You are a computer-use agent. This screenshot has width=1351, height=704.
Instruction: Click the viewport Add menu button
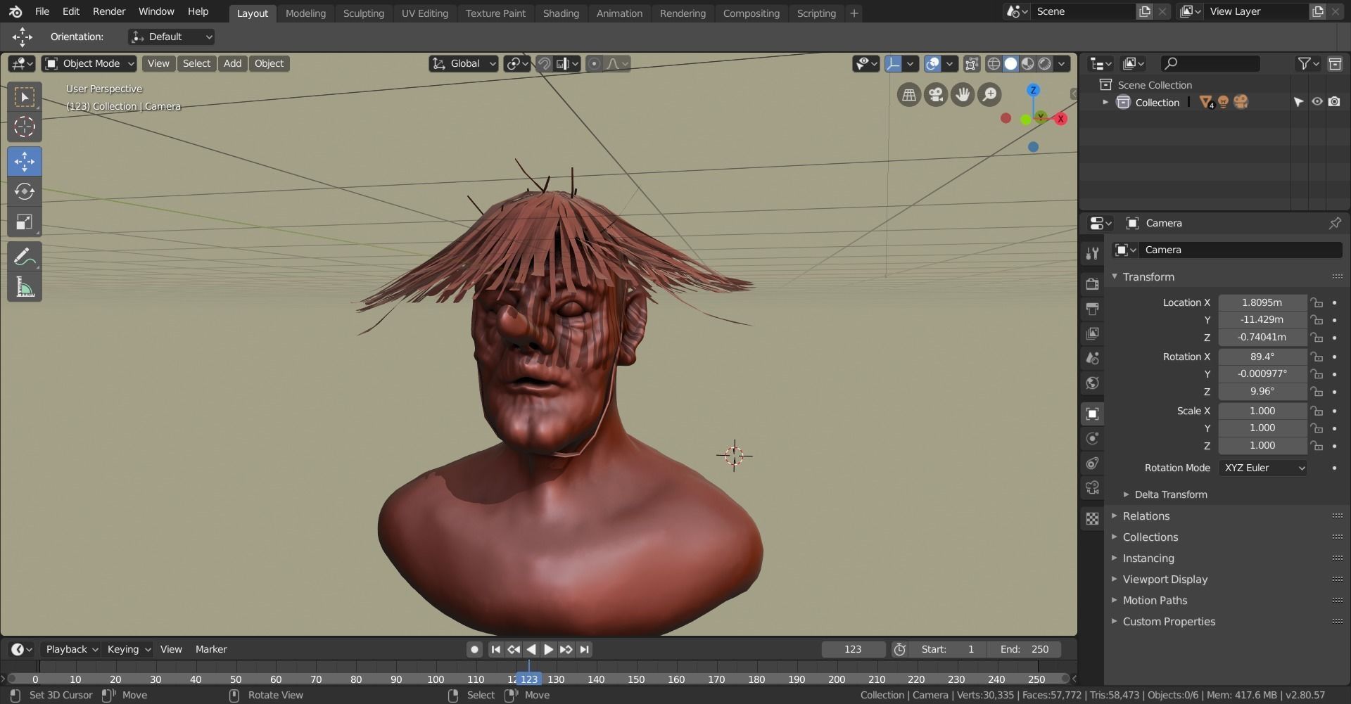tap(232, 63)
